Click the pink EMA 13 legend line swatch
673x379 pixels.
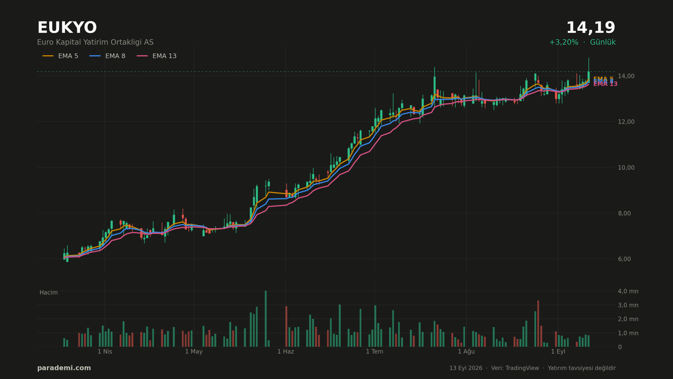pyautogui.click(x=142, y=56)
